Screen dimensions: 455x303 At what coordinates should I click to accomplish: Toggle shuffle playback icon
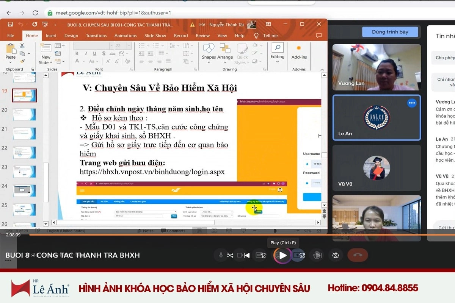point(230,255)
